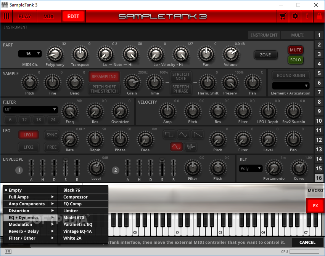The height and width of the screenshot is (256, 325).
Task: Open the Element / Articulation dropdown
Action: point(291,86)
